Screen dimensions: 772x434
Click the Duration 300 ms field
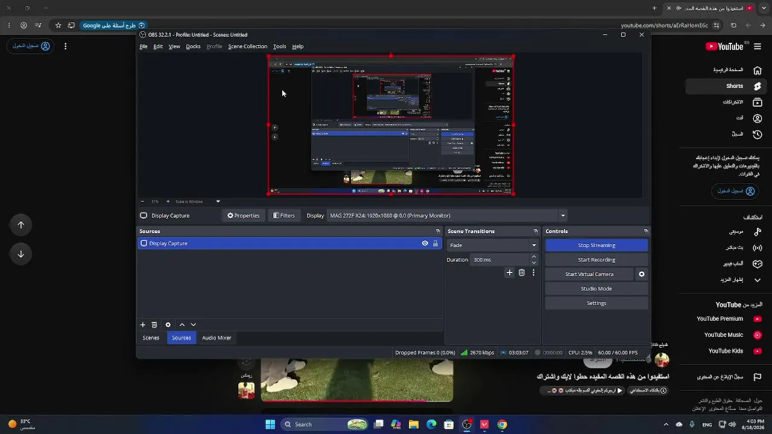click(x=500, y=260)
